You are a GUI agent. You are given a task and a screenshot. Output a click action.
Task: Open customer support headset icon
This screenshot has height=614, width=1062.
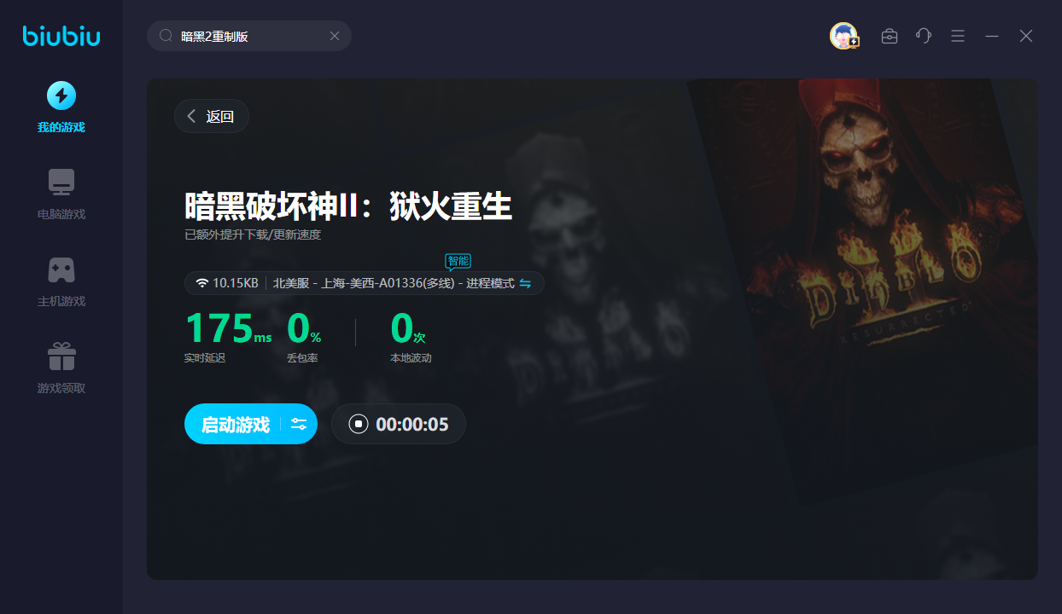(x=924, y=36)
